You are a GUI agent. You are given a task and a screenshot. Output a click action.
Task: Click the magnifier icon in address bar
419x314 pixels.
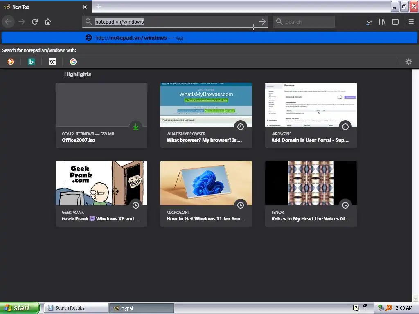(x=89, y=22)
